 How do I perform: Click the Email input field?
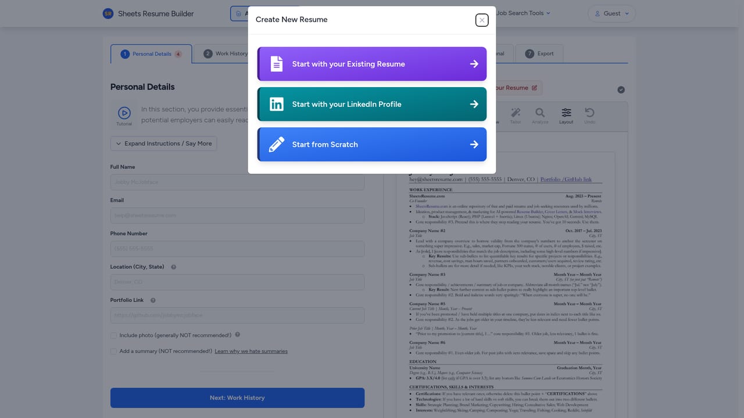coord(237,215)
